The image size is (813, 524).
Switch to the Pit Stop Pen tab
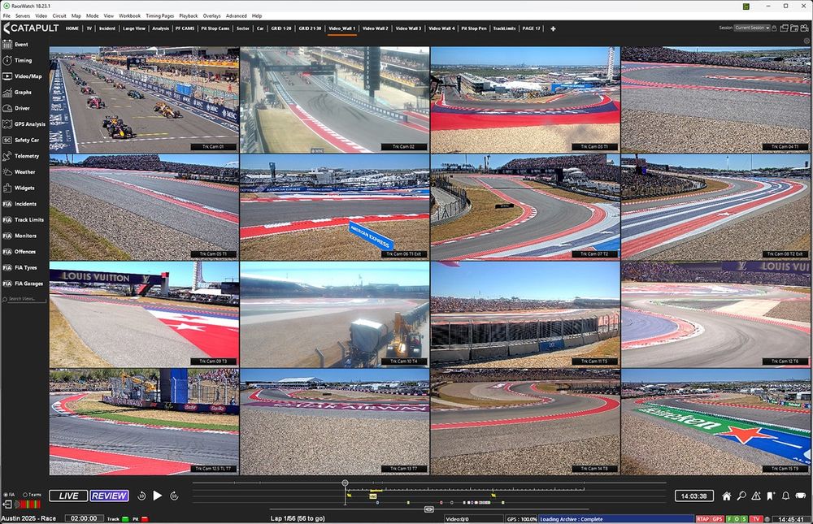pyautogui.click(x=473, y=28)
